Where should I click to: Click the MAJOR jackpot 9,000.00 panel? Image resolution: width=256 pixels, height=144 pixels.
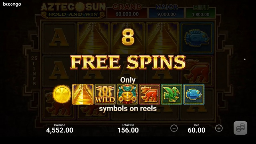[x=166, y=11]
